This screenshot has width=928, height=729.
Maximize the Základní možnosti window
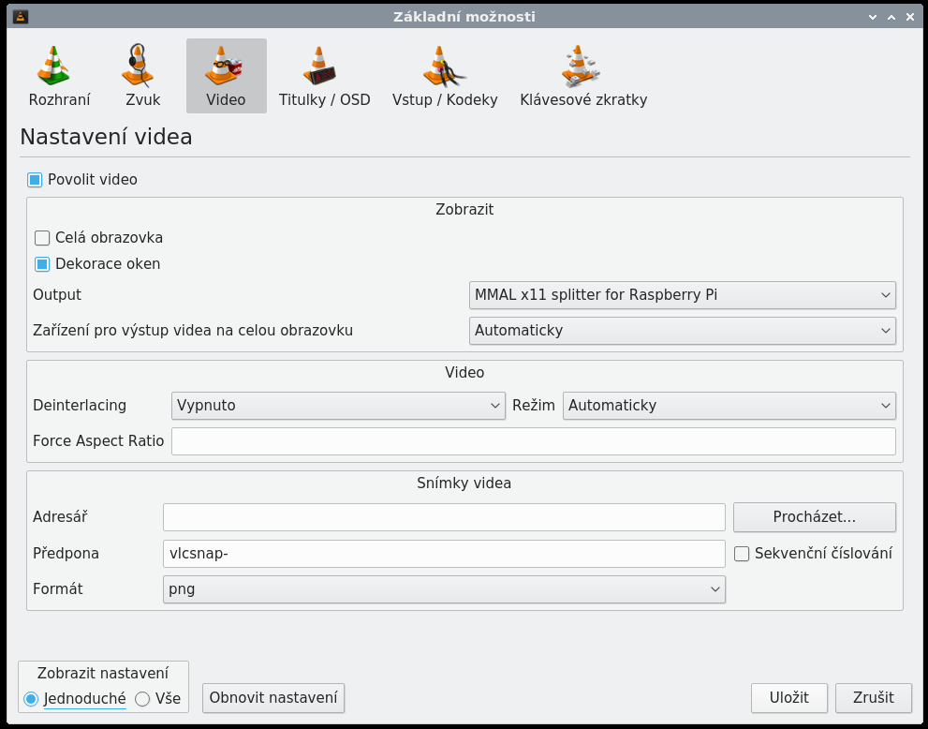click(x=891, y=17)
